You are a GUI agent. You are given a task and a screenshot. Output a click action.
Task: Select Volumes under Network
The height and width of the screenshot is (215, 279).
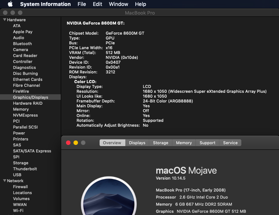[21, 199]
